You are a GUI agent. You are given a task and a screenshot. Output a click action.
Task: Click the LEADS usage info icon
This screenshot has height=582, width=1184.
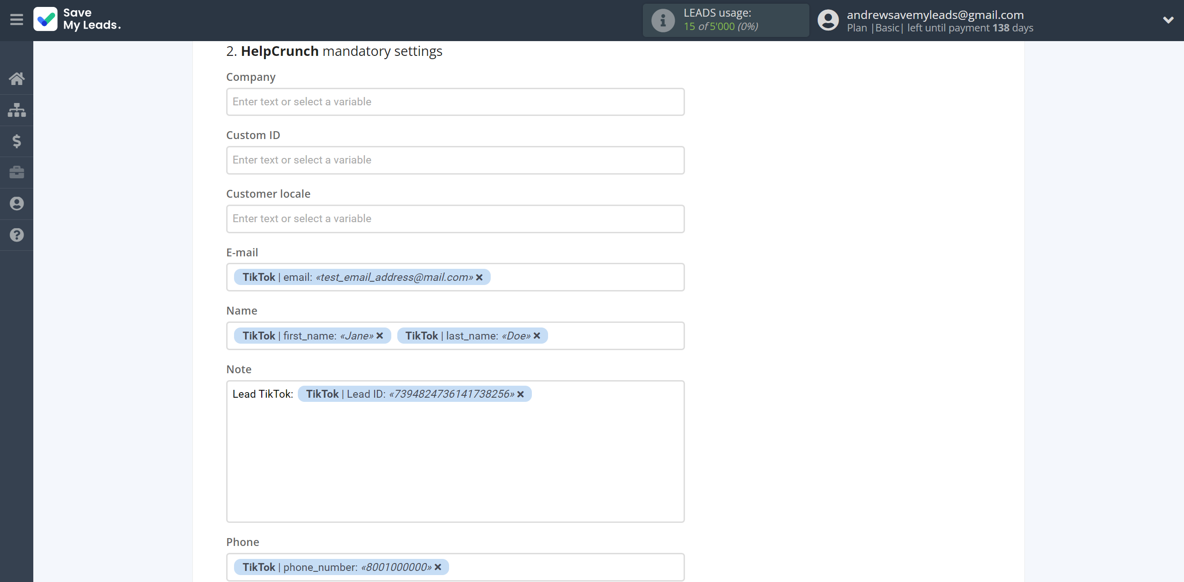(x=663, y=20)
